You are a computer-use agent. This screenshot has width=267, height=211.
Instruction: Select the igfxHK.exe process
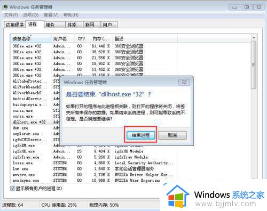23,151
